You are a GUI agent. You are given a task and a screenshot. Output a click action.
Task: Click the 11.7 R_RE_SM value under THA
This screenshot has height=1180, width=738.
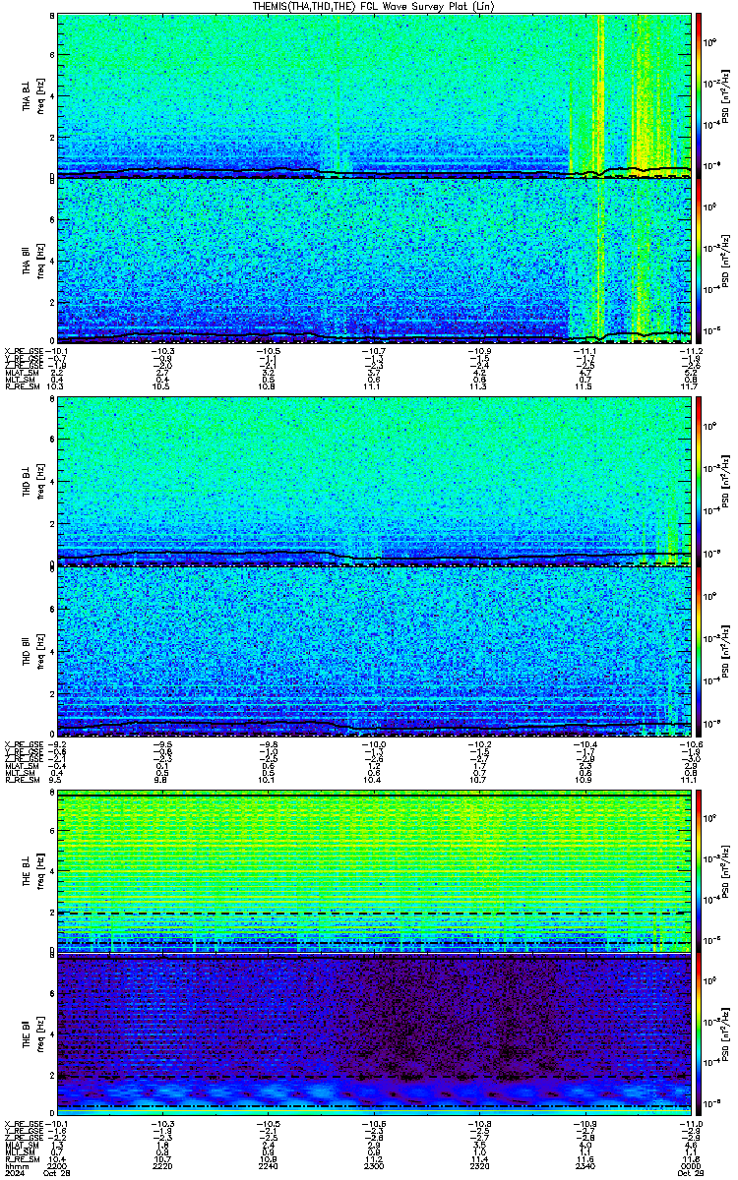point(691,385)
